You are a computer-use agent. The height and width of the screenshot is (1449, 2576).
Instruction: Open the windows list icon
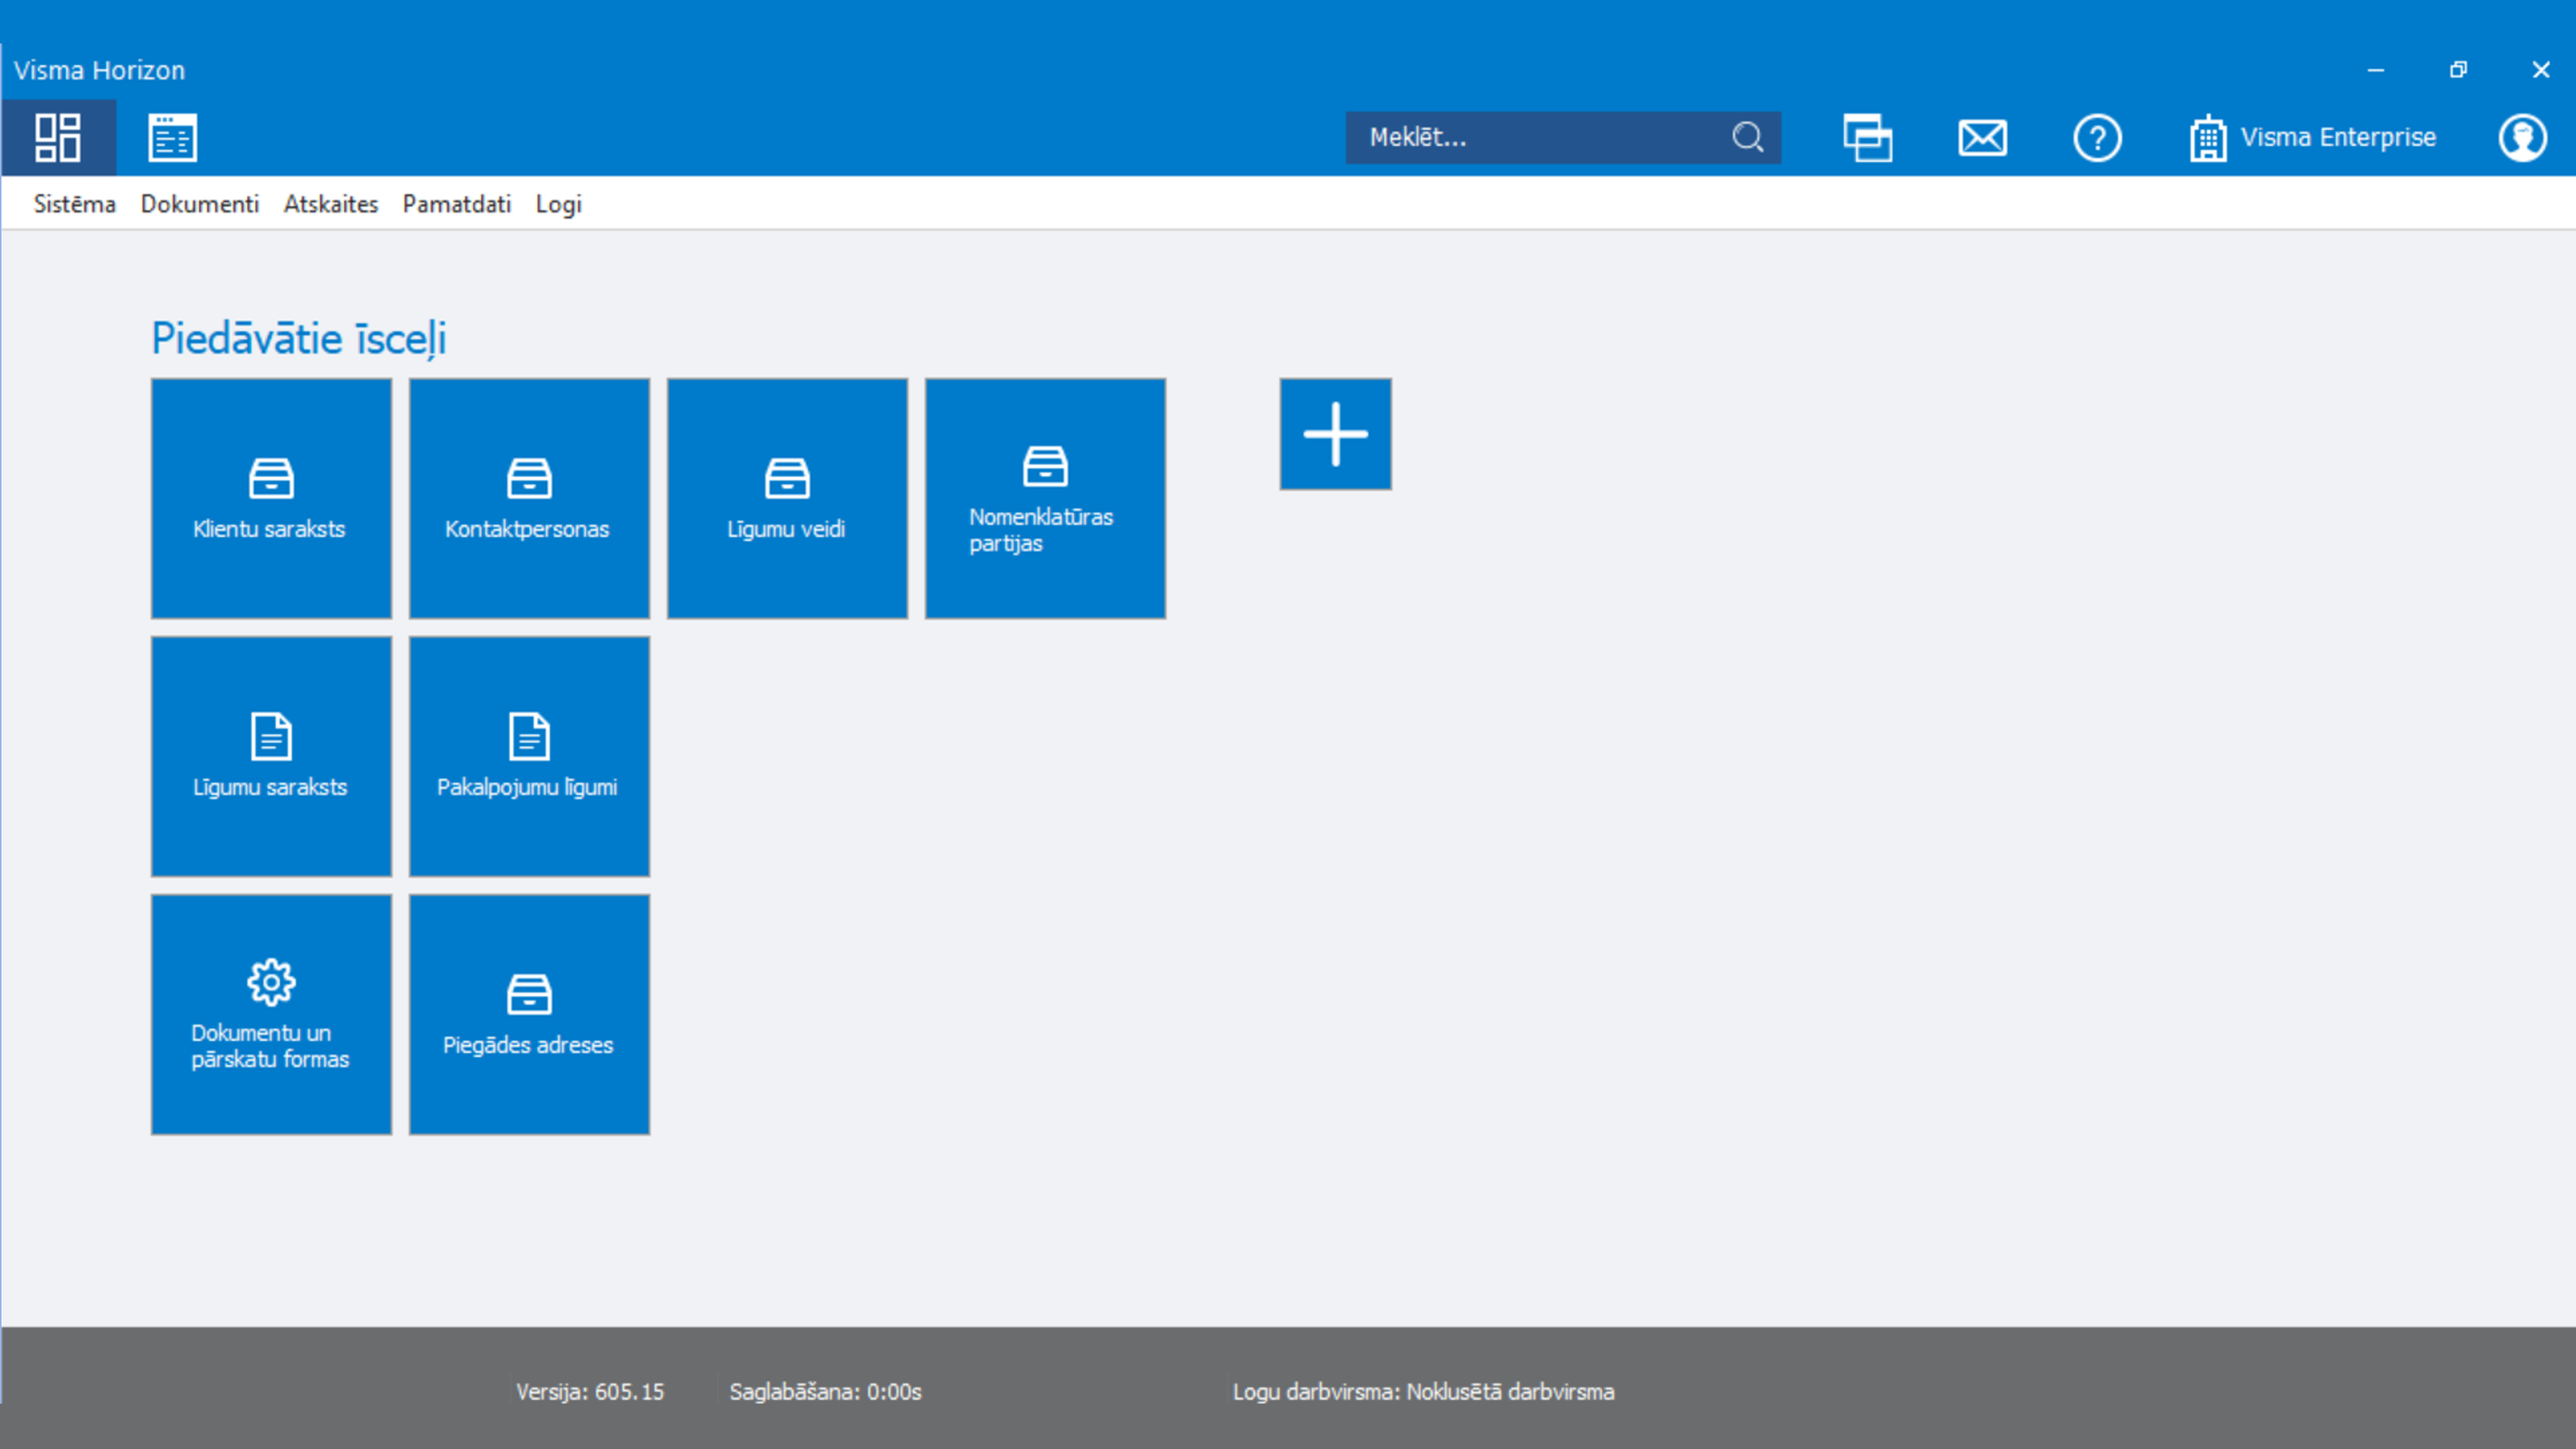pyautogui.click(x=1867, y=137)
